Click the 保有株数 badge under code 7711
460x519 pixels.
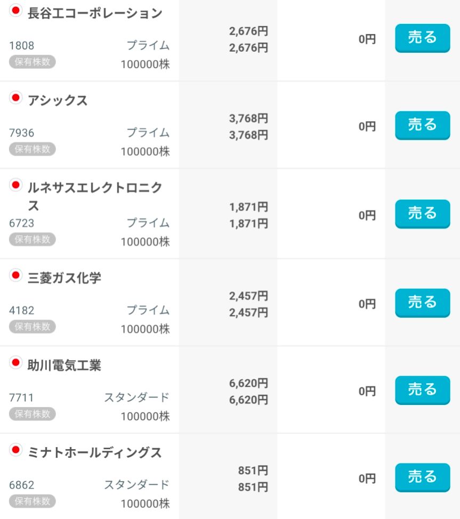(x=32, y=413)
